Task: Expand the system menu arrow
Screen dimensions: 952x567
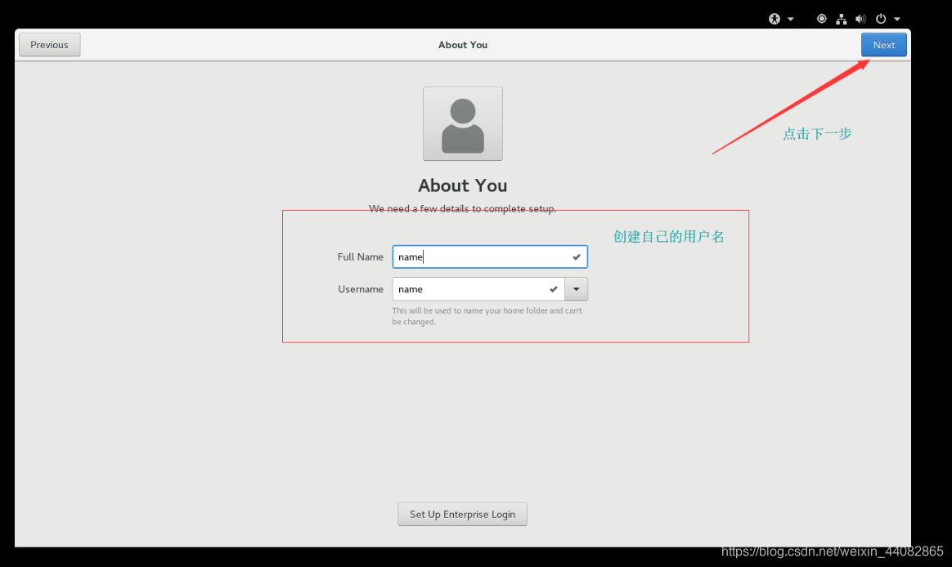Action: [x=896, y=19]
